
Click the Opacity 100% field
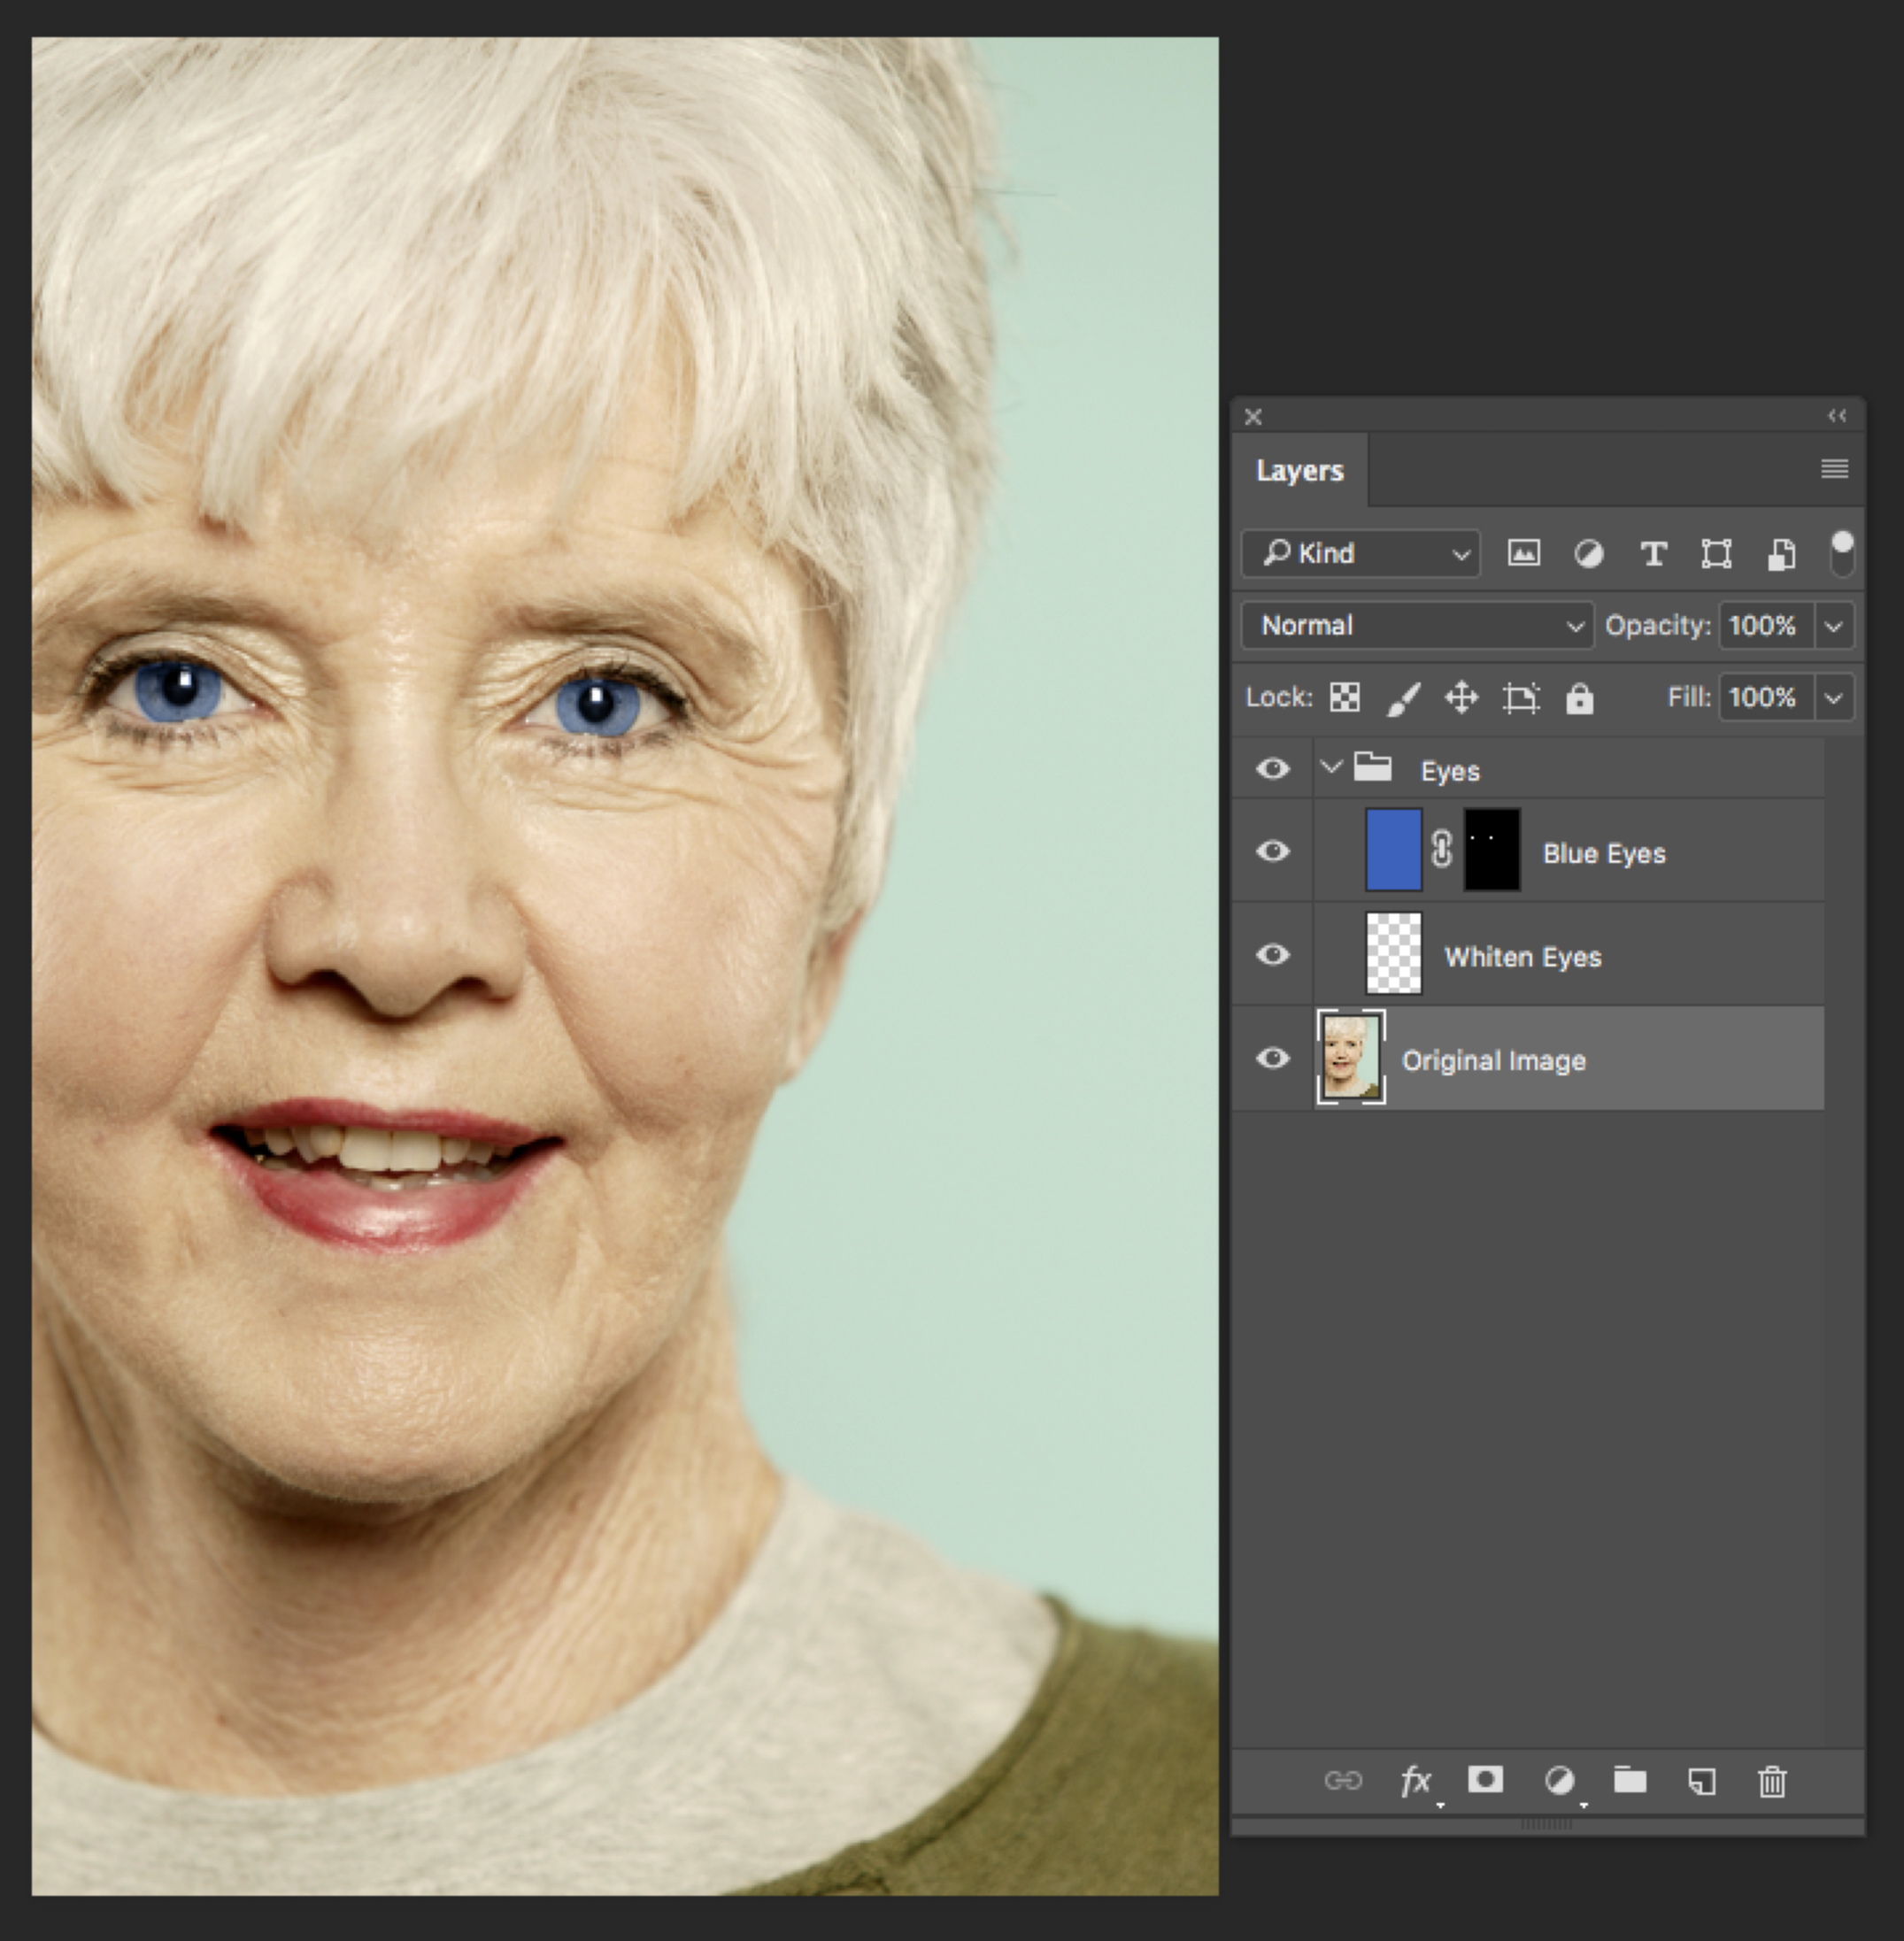click(1766, 626)
